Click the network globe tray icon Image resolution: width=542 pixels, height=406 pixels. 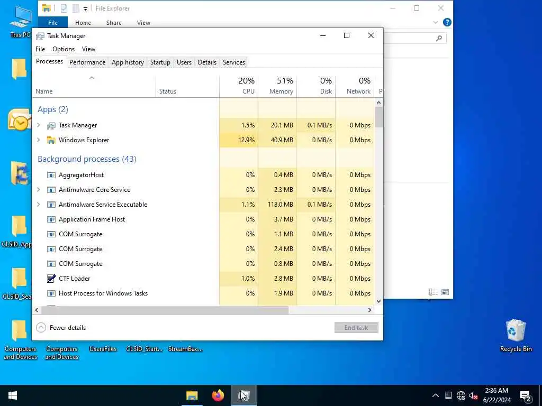[461, 395]
